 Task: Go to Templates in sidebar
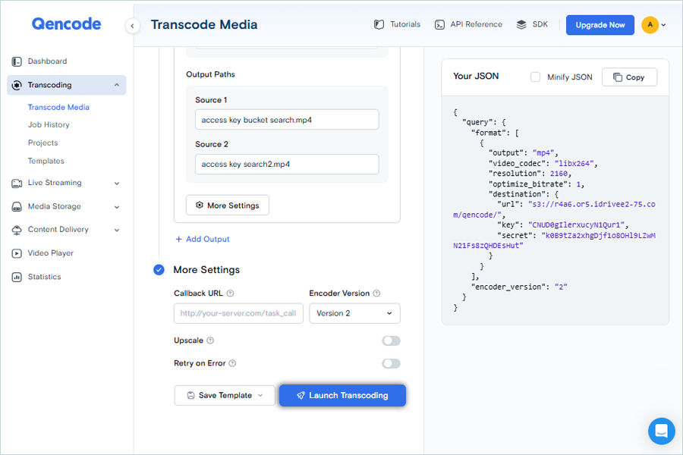pos(46,161)
